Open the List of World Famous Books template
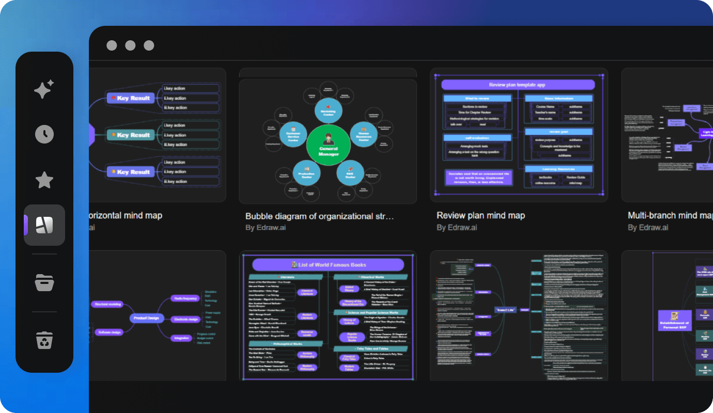The height and width of the screenshot is (413, 713). point(328,315)
